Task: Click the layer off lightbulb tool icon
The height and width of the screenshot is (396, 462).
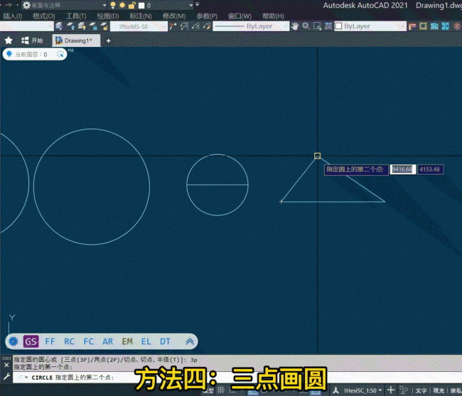Action: [70, 26]
